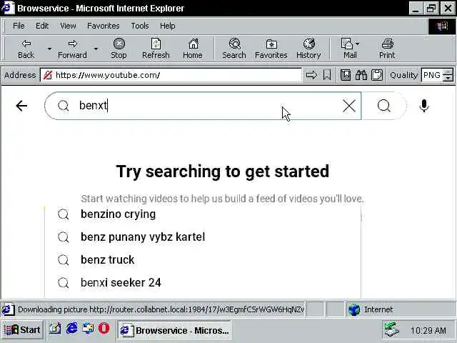Click the Mail button dropdown arrow

(358, 44)
